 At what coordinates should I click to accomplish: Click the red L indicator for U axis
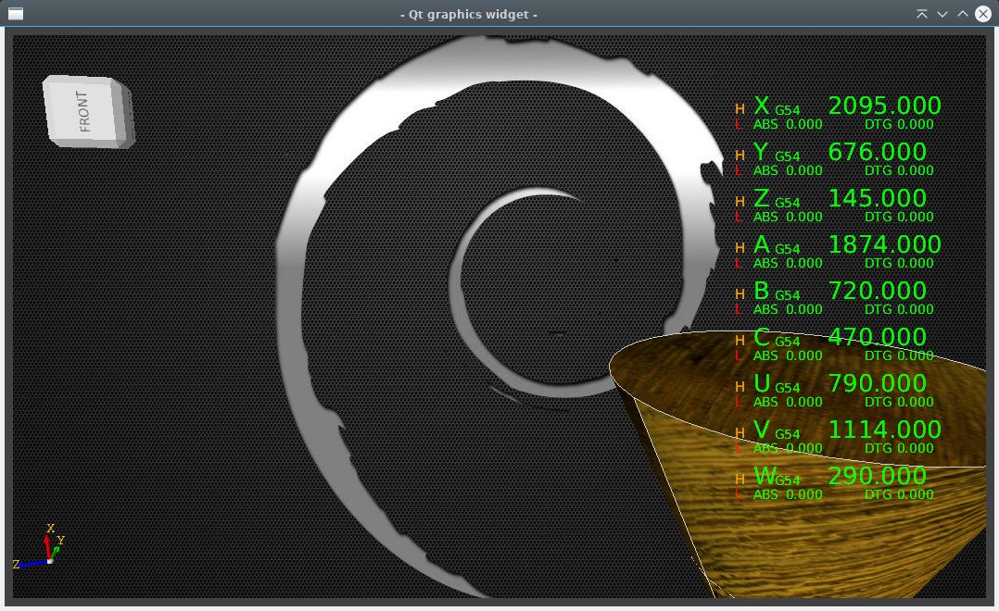pyautogui.click(x=739, y=402)
